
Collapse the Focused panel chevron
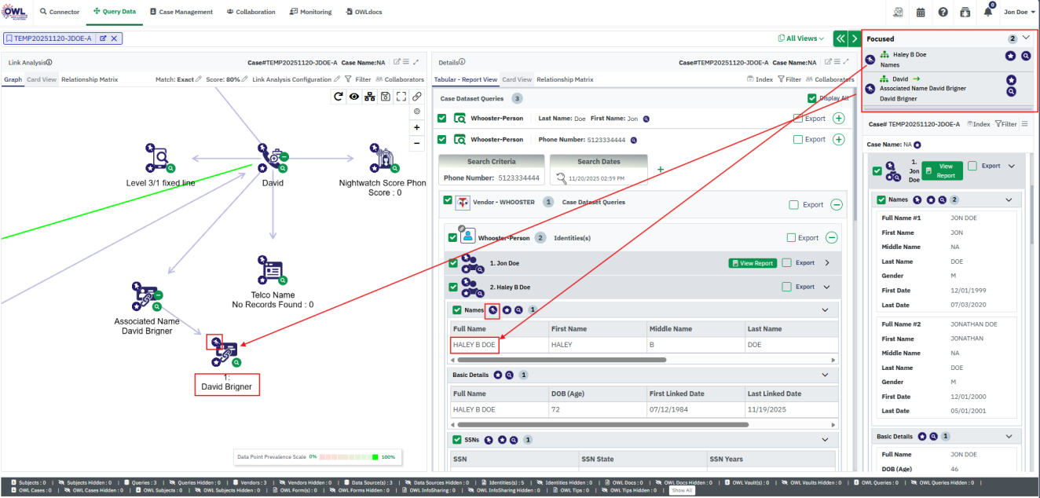[x=1026, y=38]
